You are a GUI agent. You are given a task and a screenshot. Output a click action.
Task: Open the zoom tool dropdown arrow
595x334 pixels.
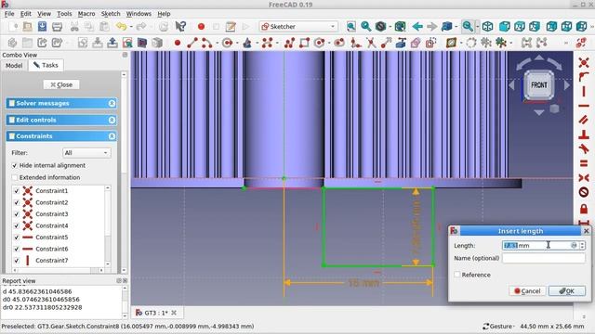coord(477,27)
